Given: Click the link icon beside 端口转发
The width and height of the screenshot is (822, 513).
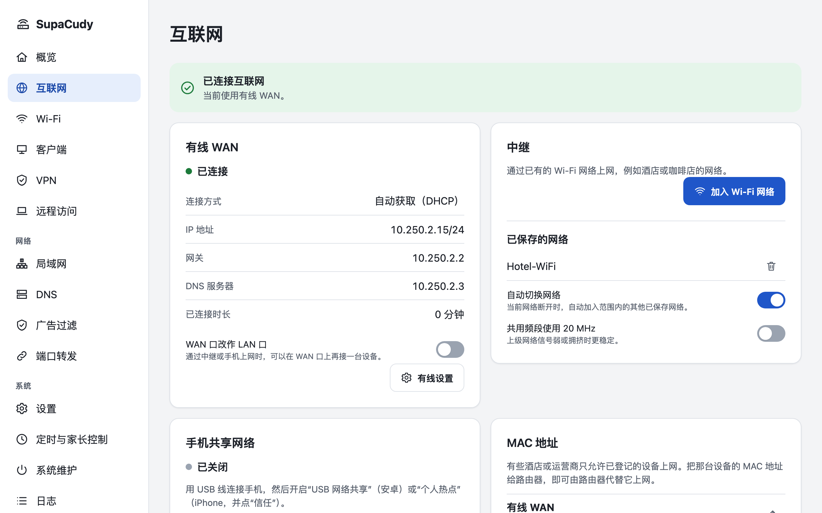Looking at the screenshot, I should (x=22, y=356).
